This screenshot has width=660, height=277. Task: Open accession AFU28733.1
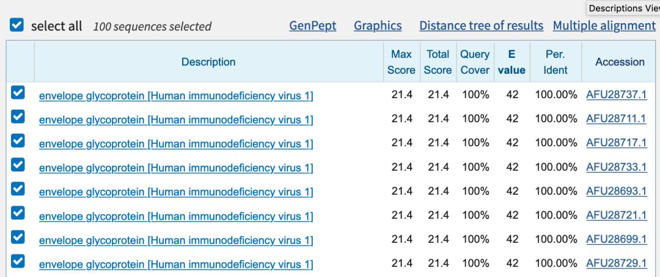(x=616, y=167)
